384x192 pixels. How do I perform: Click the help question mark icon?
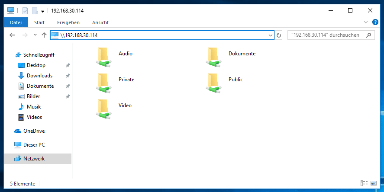point(375,22)
